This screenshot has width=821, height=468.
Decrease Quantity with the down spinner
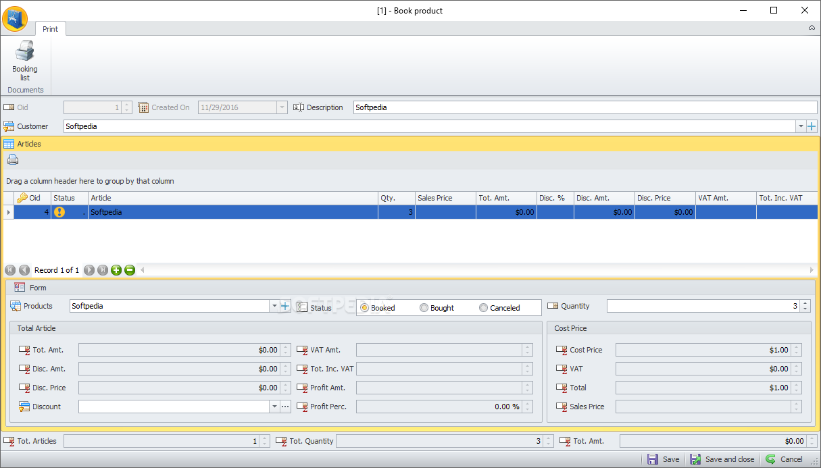coord(805,309)
